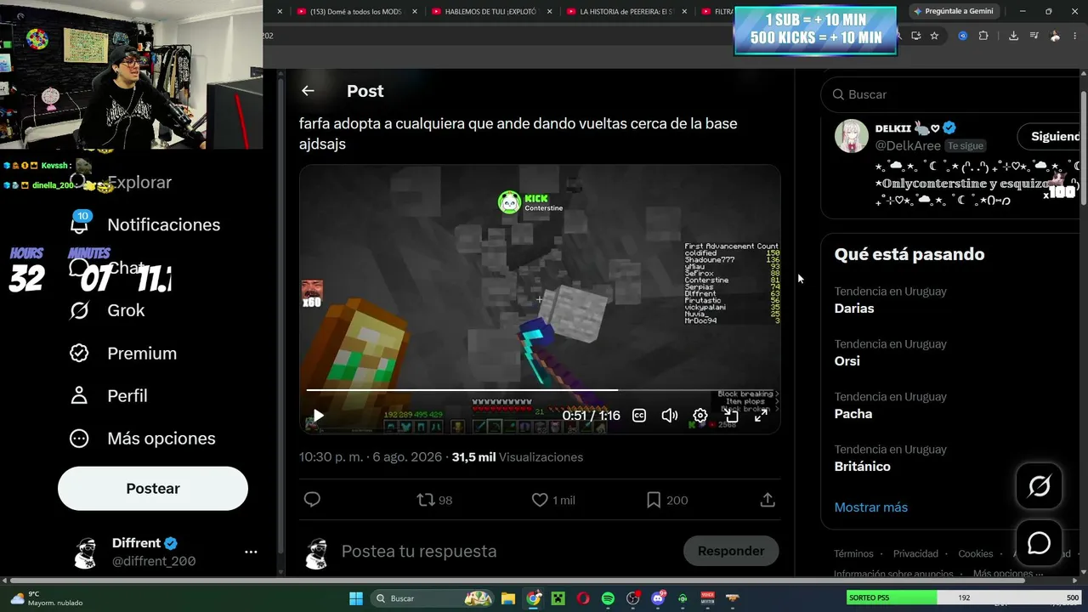Open the Términos footer link
This screenshot has width=1088, height=612.
tap(853, 553)
